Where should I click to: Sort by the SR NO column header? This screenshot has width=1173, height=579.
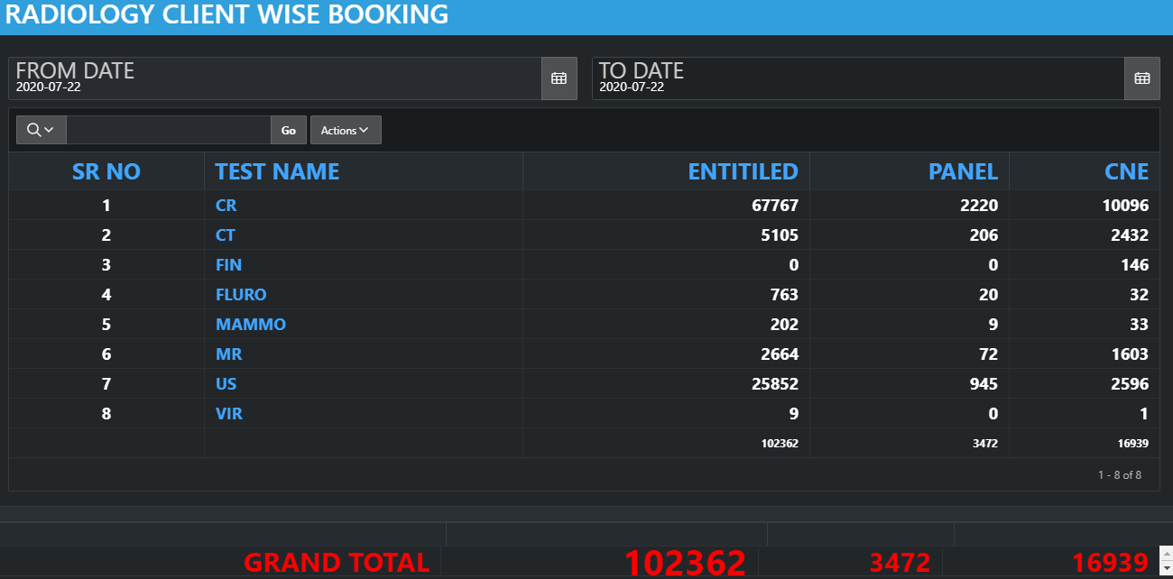(x=106, y=171)
